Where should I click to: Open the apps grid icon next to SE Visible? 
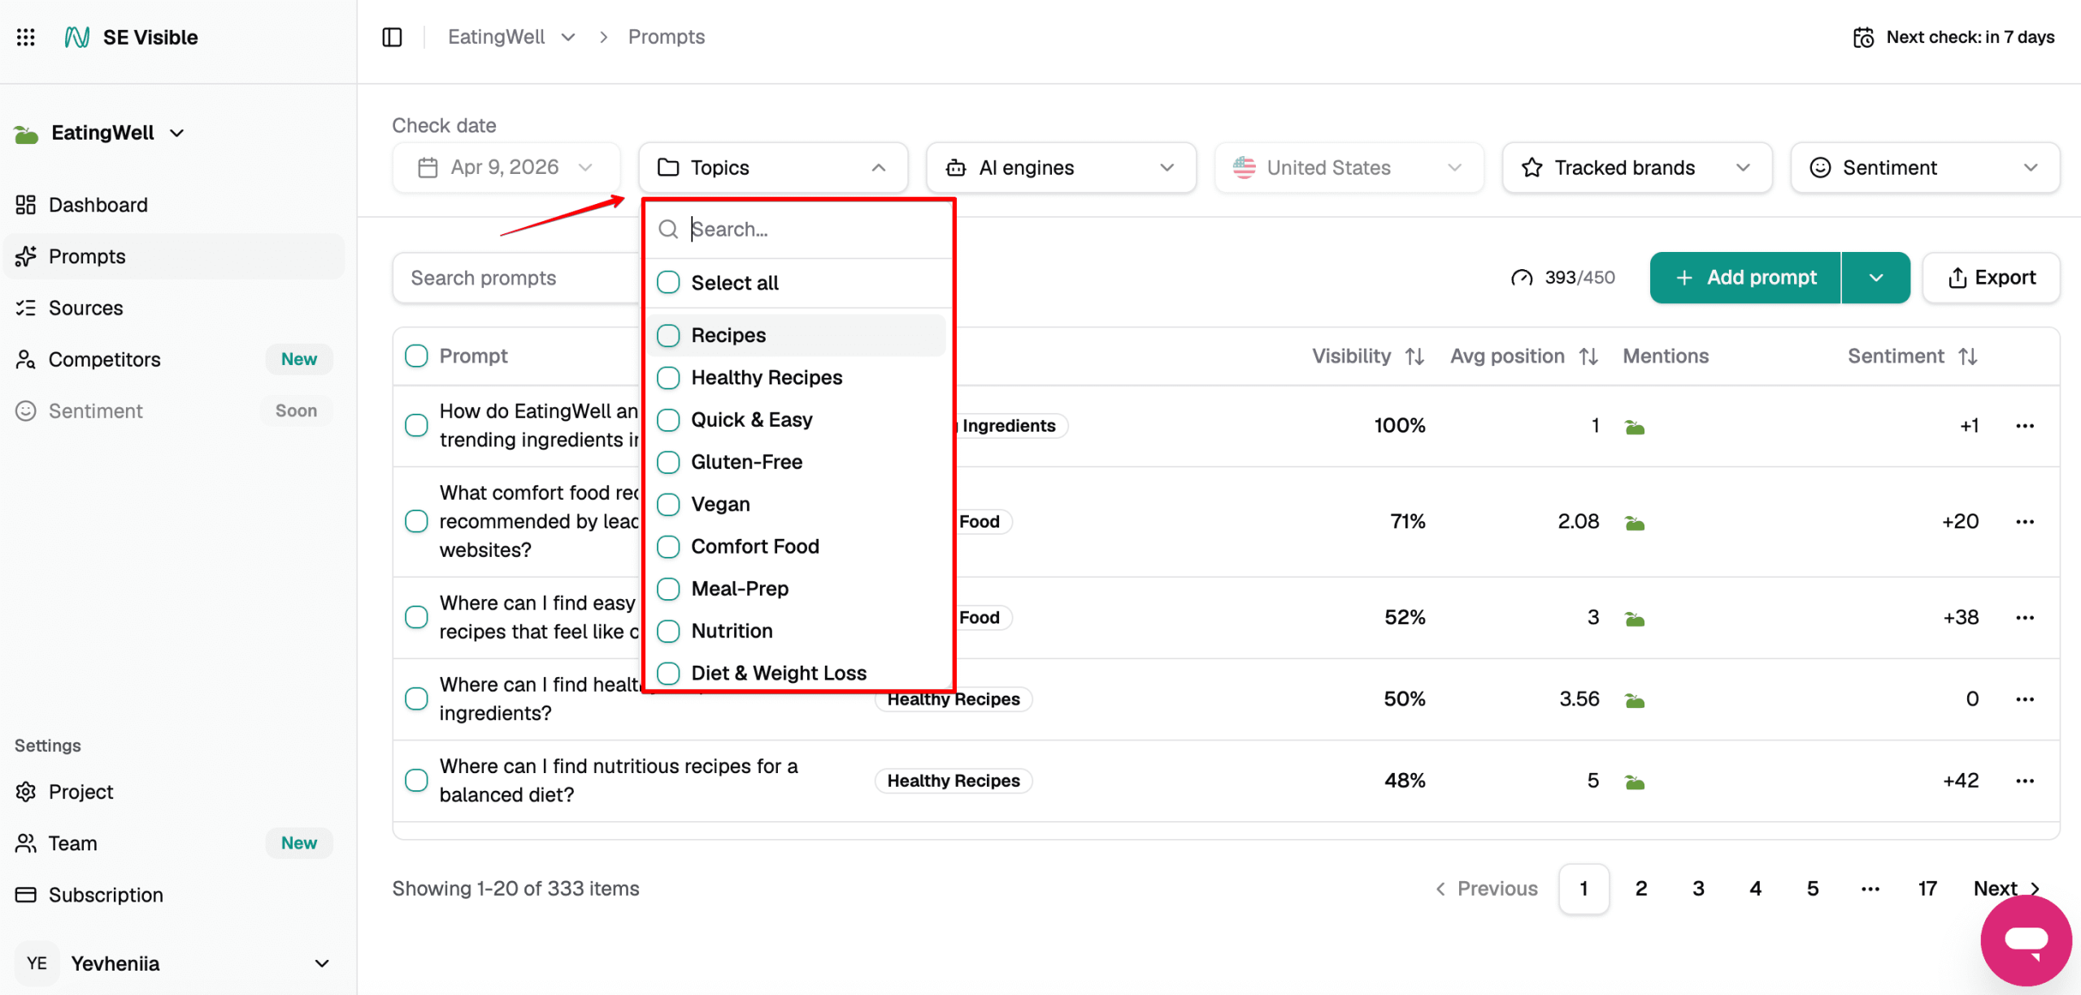[x=25, y=37]
